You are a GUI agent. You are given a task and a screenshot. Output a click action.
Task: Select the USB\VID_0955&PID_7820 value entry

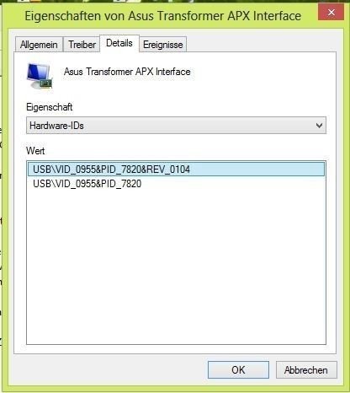[x=87, y=184]
